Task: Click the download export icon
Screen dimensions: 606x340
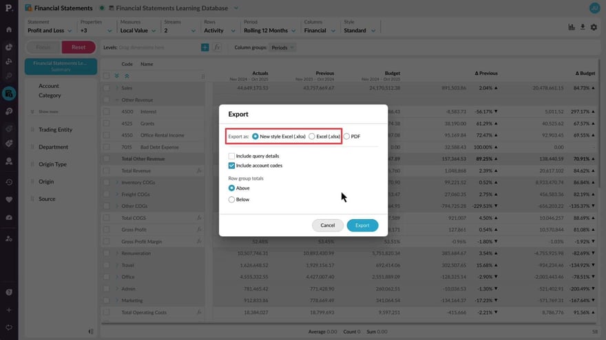Action: pos(583,27)
